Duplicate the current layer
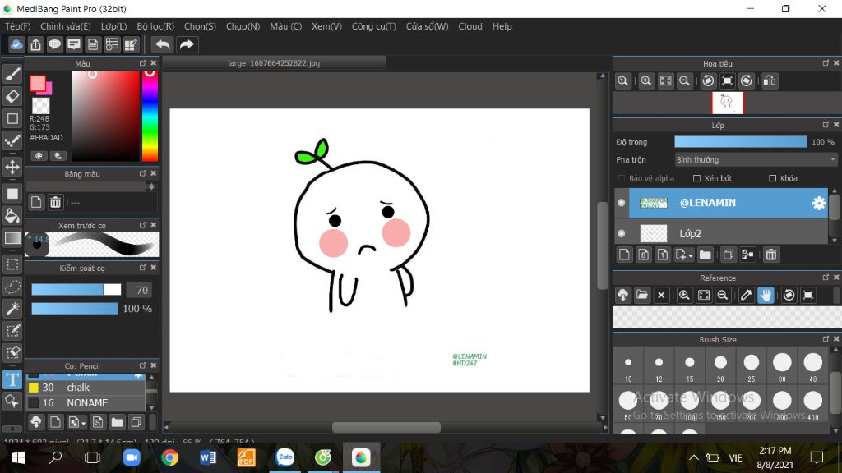Screen dimensions: 842x473 point(729,255)
